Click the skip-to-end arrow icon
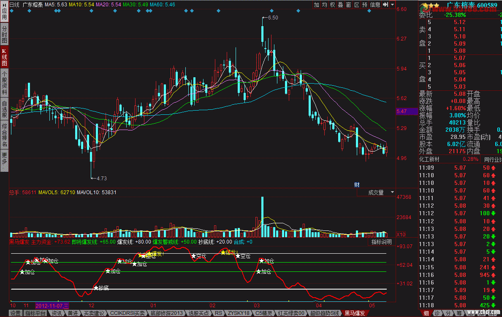 (385, 5)
